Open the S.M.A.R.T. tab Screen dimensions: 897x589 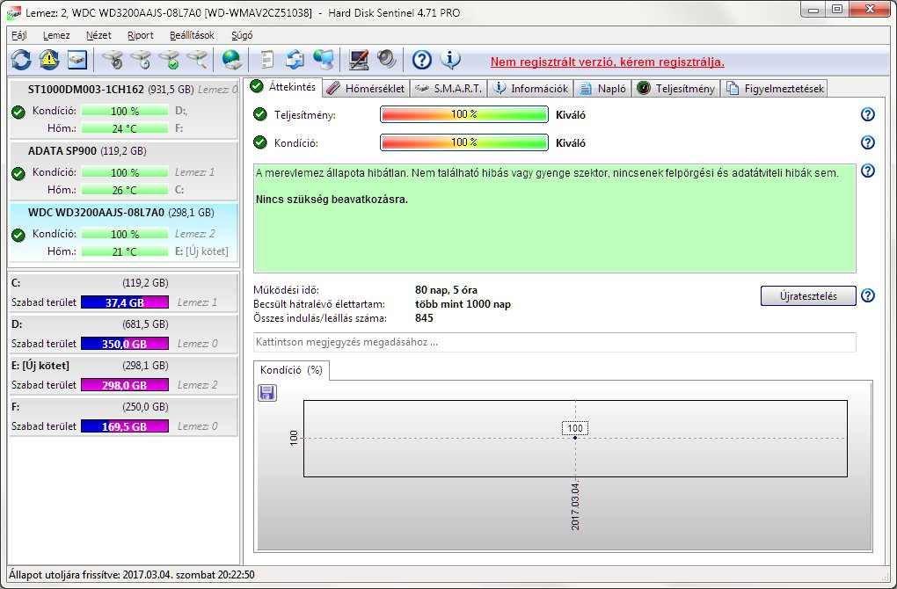(448, 89)
